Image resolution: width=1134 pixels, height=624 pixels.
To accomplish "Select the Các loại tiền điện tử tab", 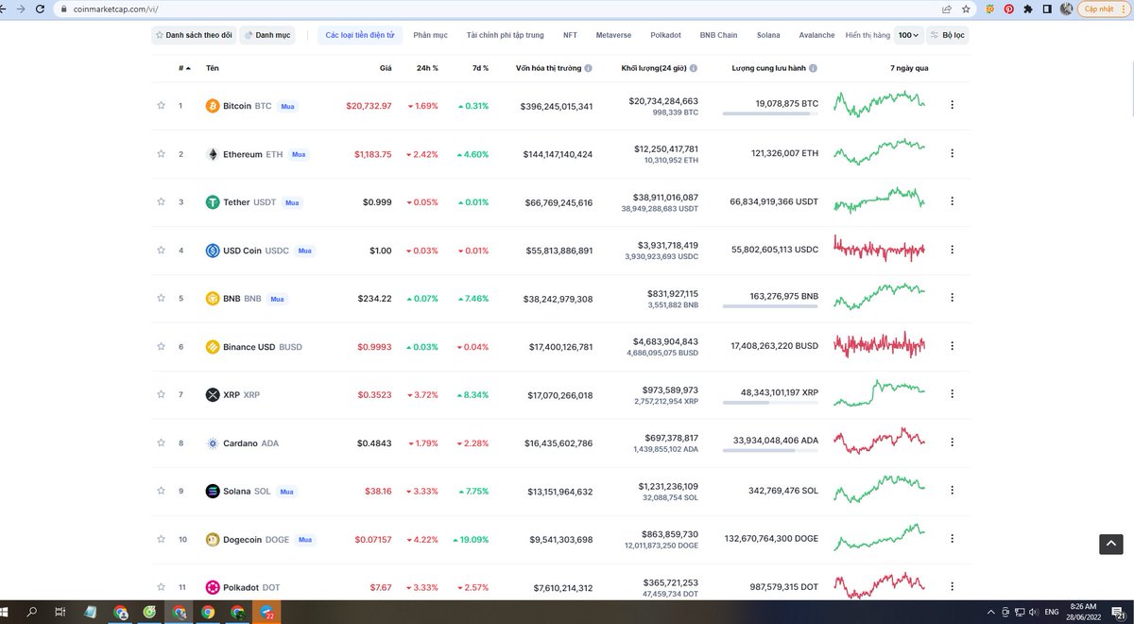I will (361, 35).
